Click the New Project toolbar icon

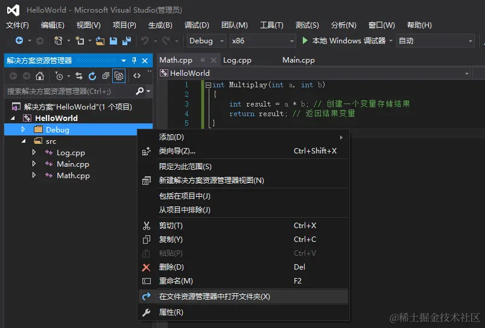point(58,40)
